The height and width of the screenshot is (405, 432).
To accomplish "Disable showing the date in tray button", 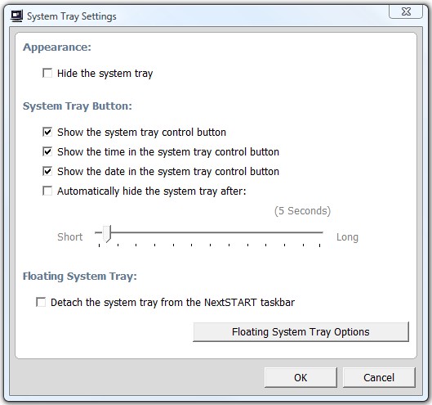I will tap(47, 171).
